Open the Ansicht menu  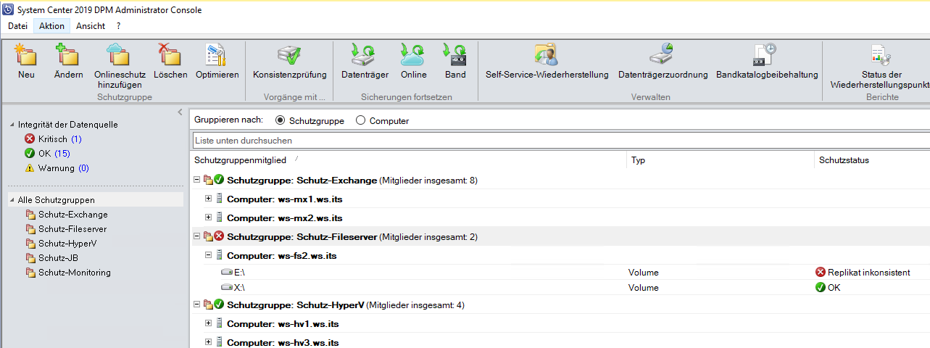coord(91,26)
